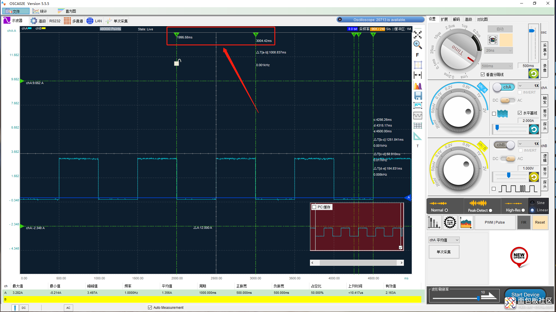This screenshot has height=312, width=556.
Task: Reset chB offset with yellow refresh icon
Action: point(534,177)
